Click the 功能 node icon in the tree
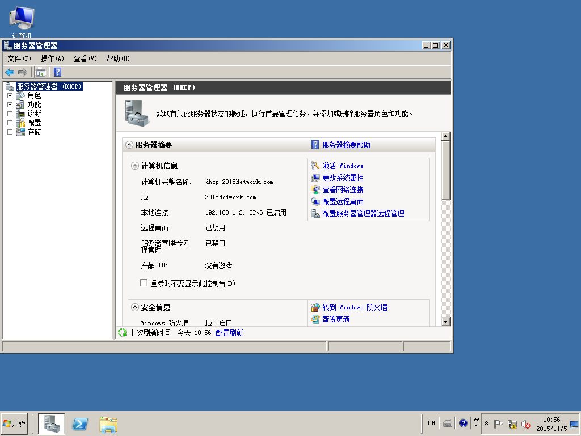Screen dimensions: 581x436 click(20, 105)
